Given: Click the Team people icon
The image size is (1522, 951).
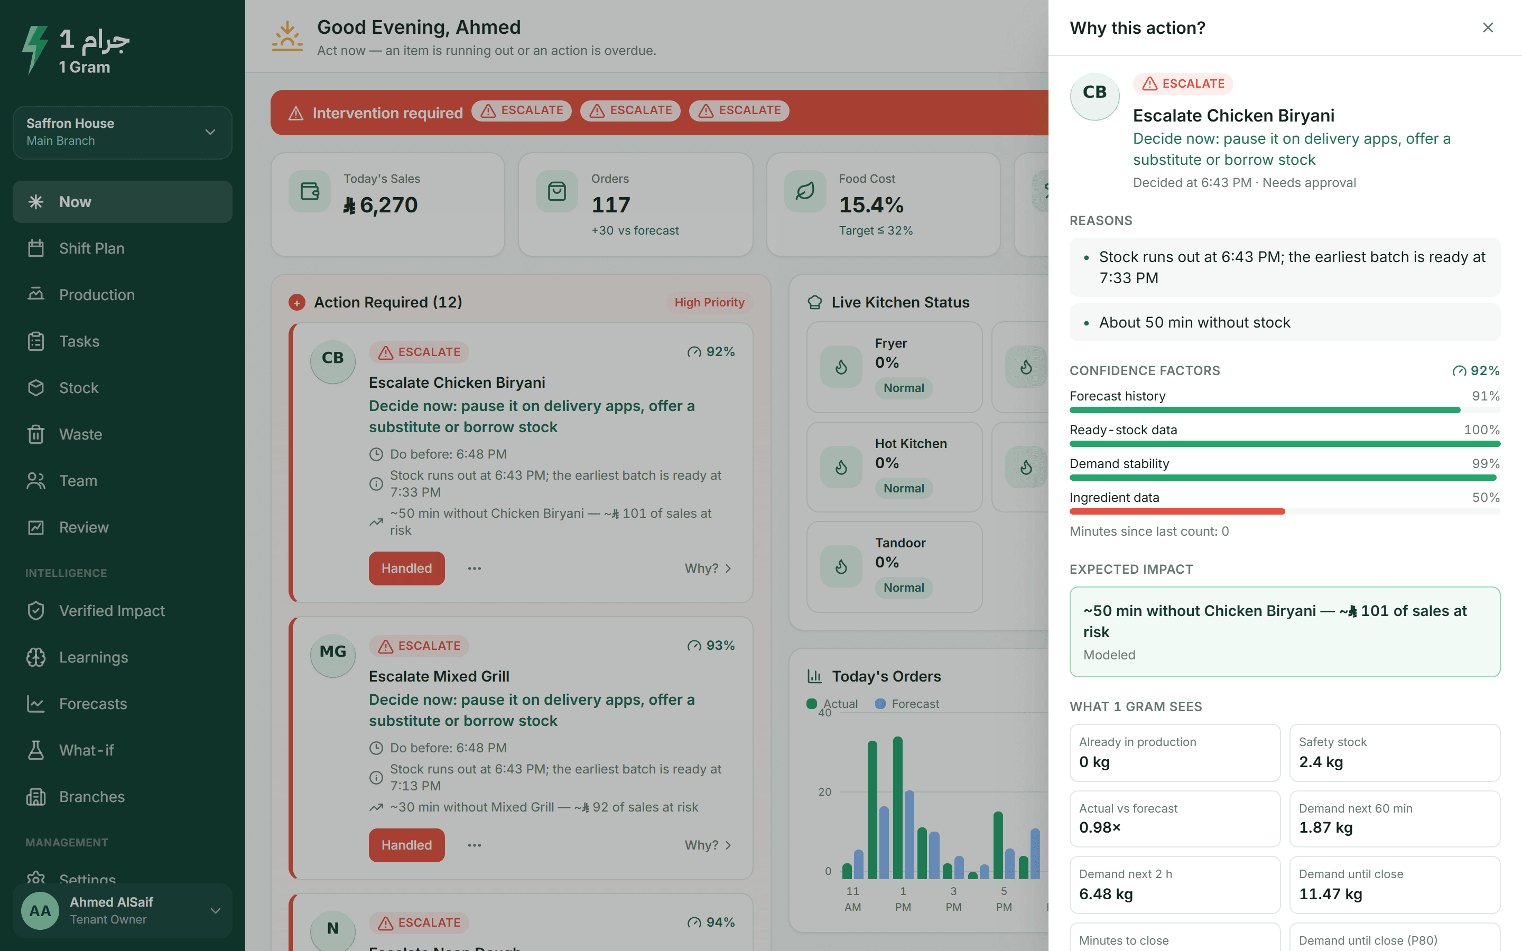Looking at the screenshot, I should coord(36,481).
